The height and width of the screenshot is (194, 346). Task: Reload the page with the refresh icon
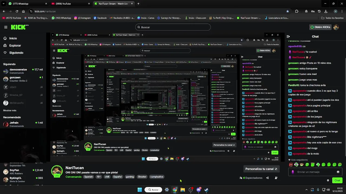[x=17, y=11]
